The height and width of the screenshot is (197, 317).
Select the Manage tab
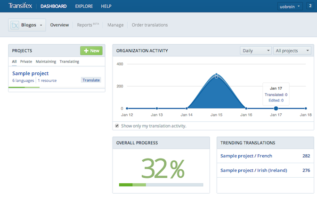click(115, 25)
